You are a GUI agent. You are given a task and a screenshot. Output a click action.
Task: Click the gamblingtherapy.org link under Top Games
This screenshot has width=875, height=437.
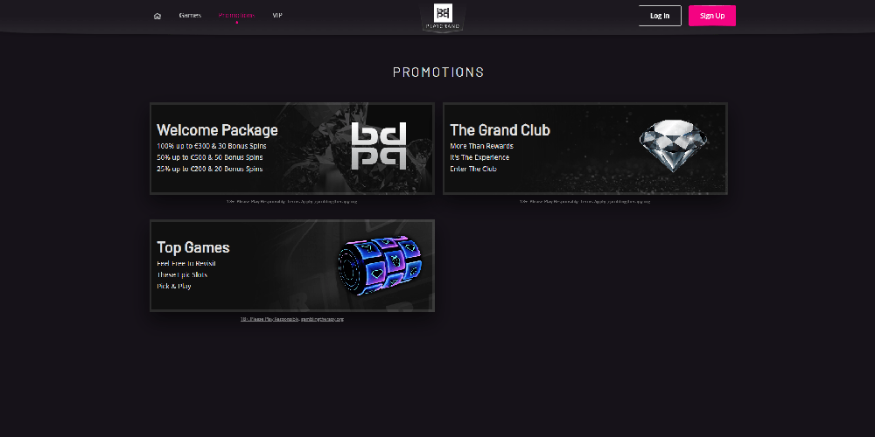click(x=322, y=319)
